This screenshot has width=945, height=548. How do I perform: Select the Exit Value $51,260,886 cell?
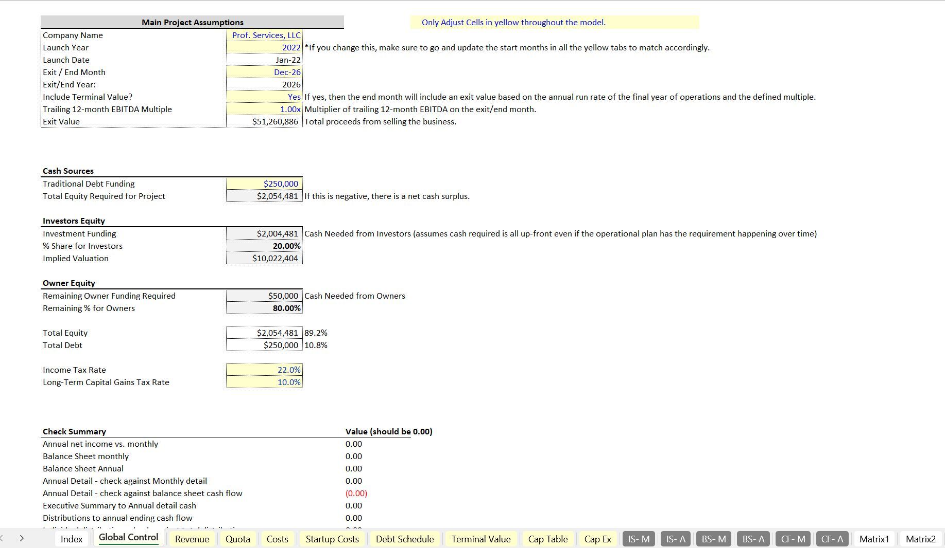click(x=264, y=121)
